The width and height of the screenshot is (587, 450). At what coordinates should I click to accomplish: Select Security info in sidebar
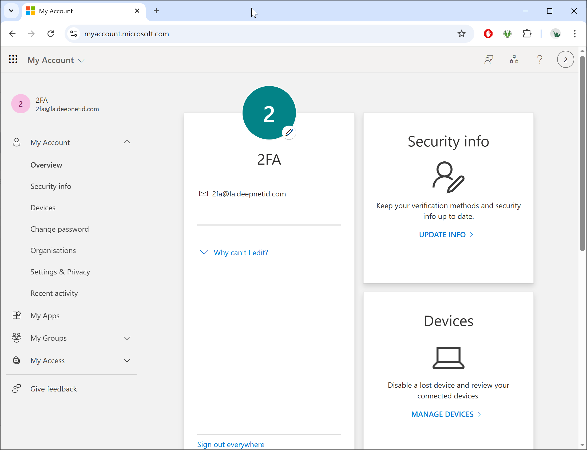[51, 187]
